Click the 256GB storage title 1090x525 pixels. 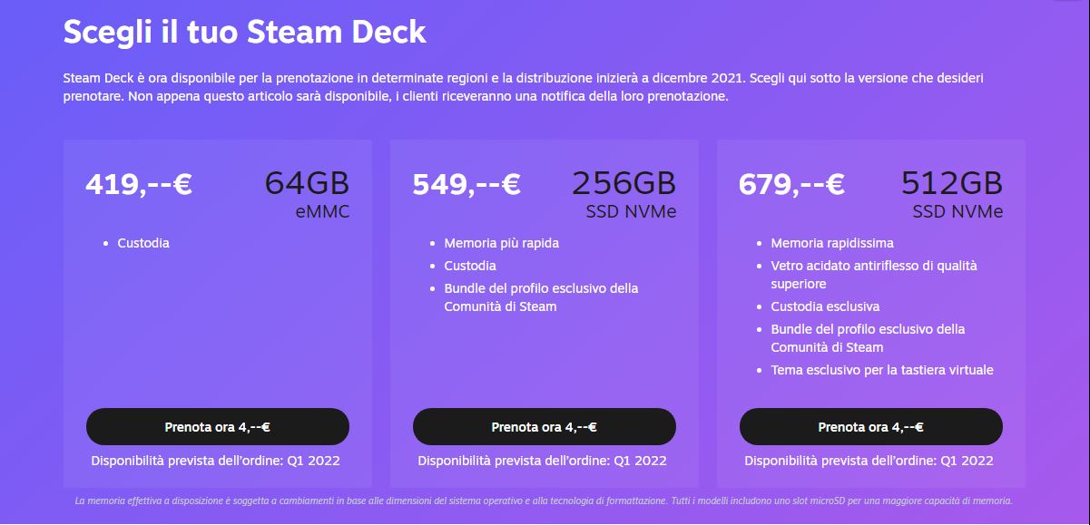[624, 183]
